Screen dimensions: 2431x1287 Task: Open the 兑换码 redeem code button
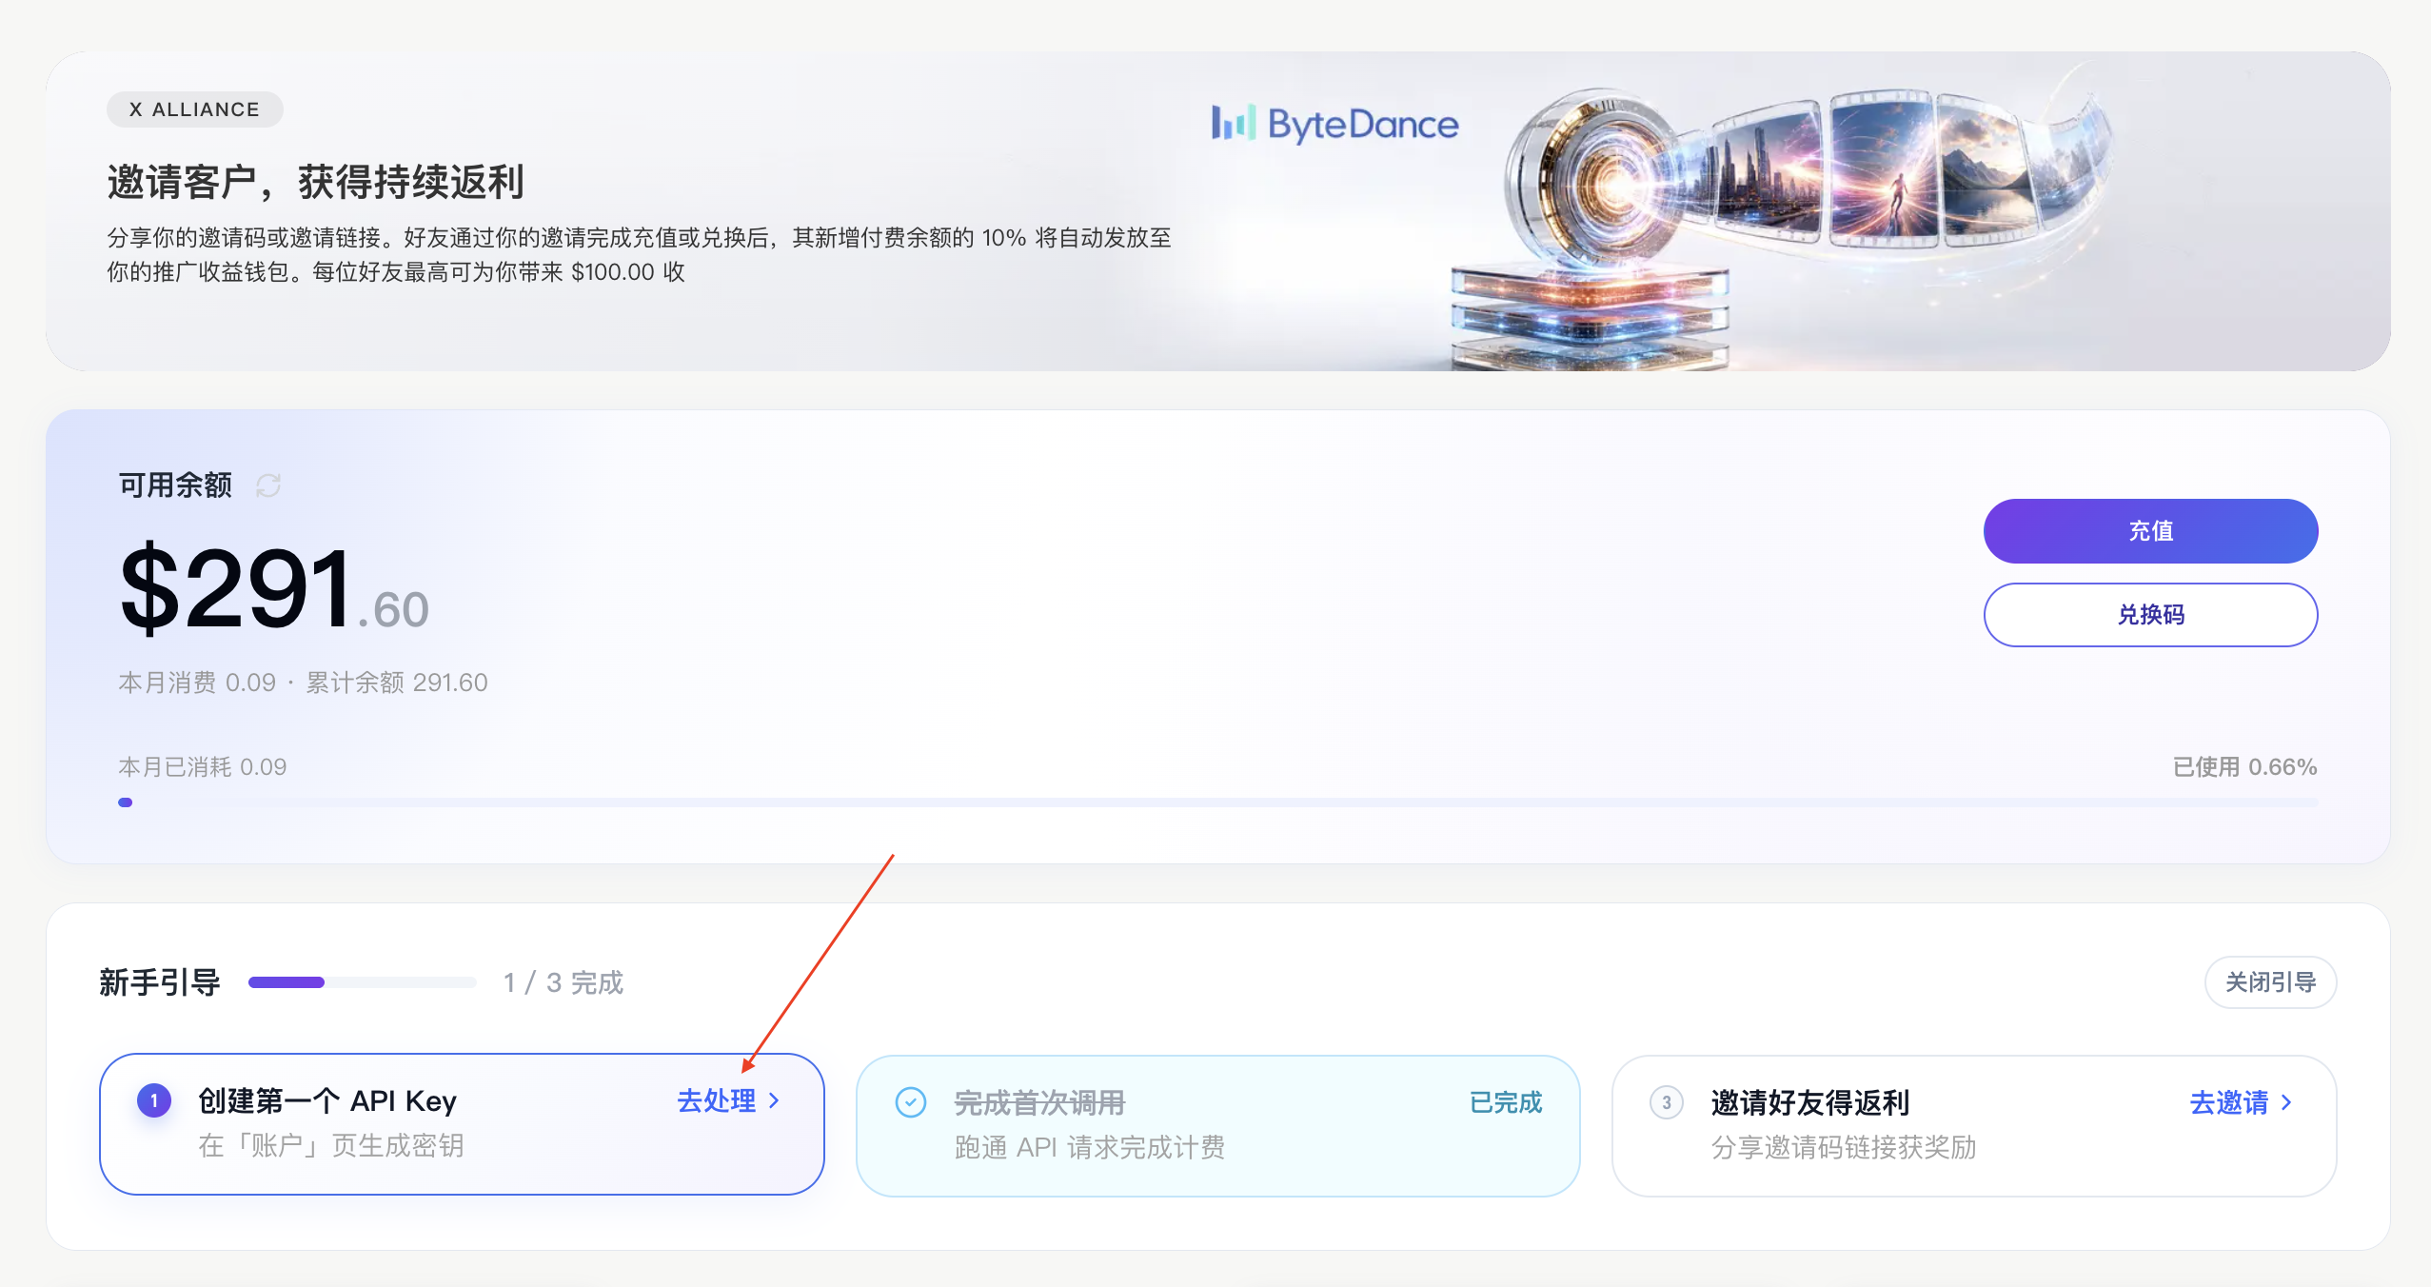(x=2150, y=614)
